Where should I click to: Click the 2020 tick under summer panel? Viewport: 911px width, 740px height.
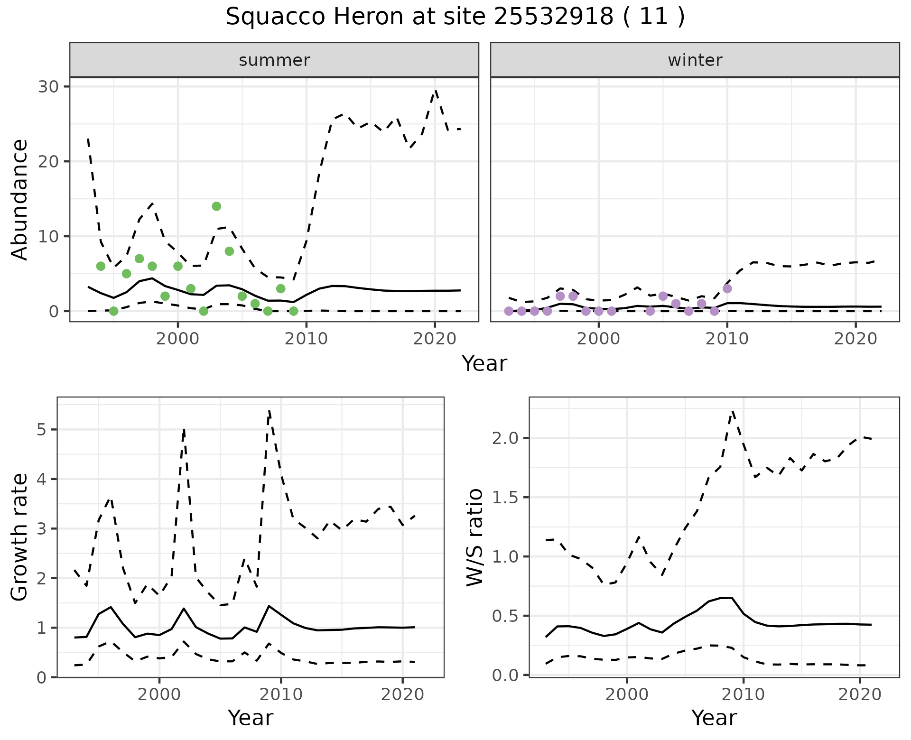tap(435, 339)
